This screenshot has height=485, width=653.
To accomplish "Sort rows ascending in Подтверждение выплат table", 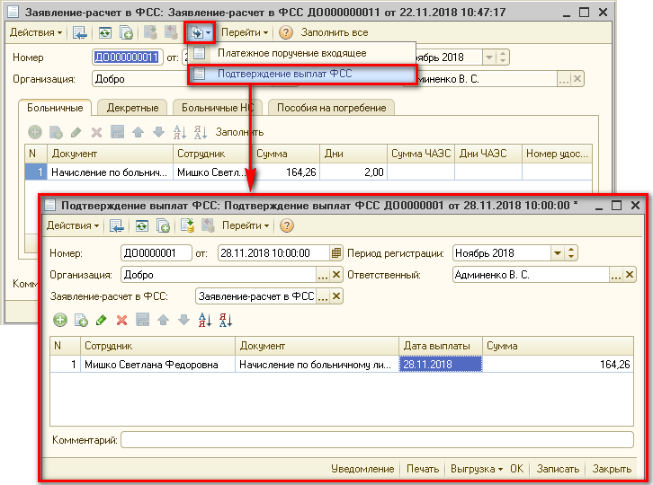I will (204, 320).
